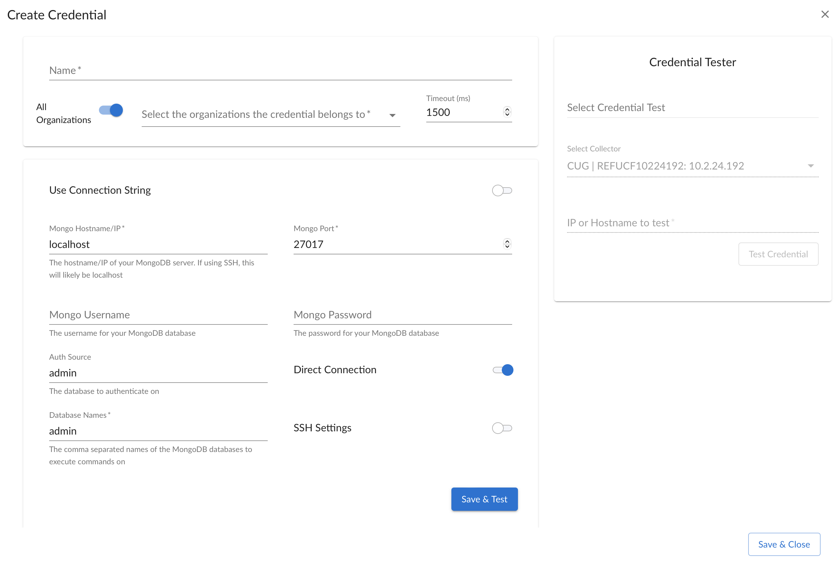Click IP or Hostname to test field
The height and width of the screenshot is (565, 840).
[x=692, y=223]
